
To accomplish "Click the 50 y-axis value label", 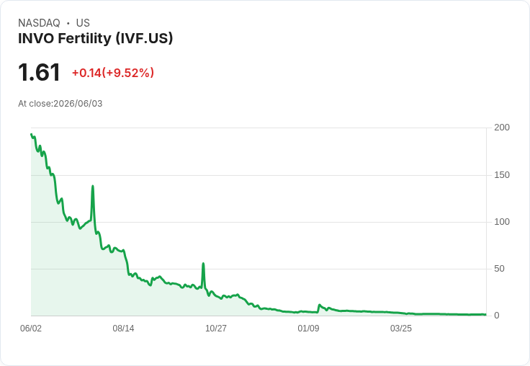I will click(x=499, y=269).
